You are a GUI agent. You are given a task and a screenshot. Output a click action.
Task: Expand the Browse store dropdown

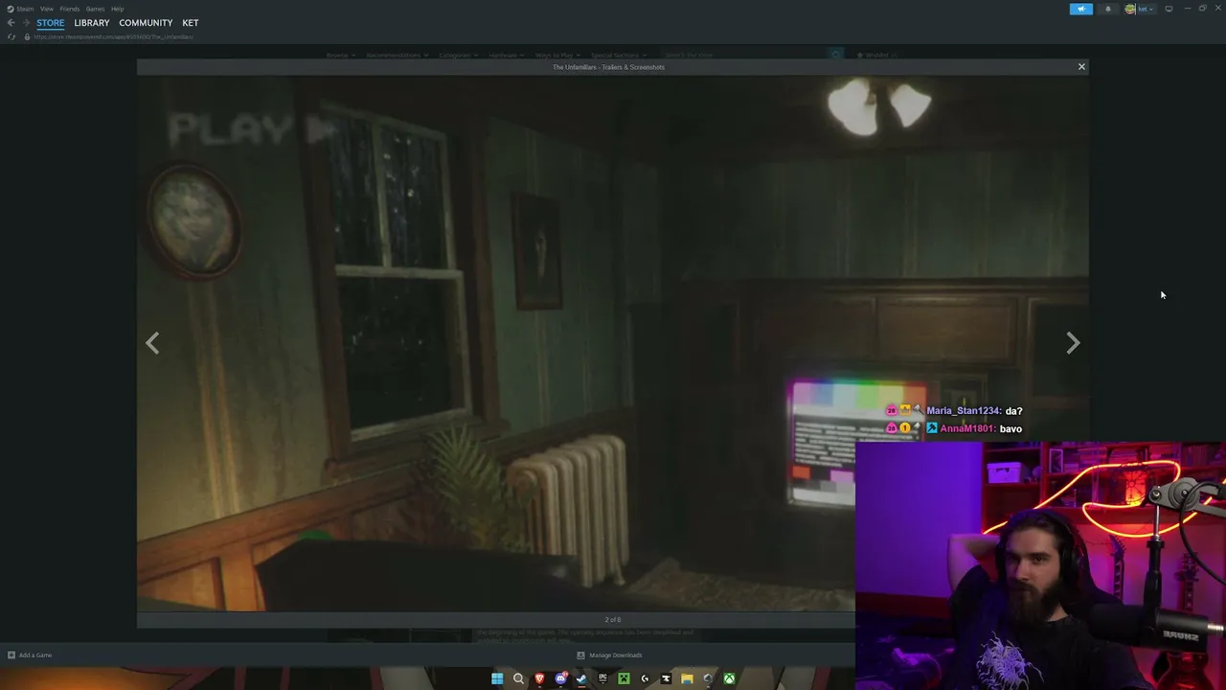coord(340,56)
